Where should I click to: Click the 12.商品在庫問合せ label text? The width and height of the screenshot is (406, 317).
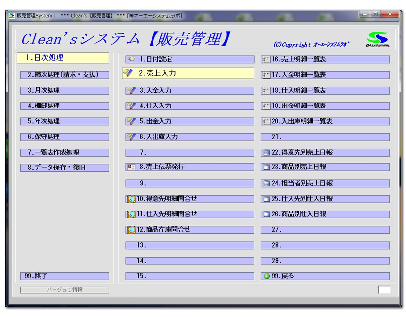coord(163,230)
